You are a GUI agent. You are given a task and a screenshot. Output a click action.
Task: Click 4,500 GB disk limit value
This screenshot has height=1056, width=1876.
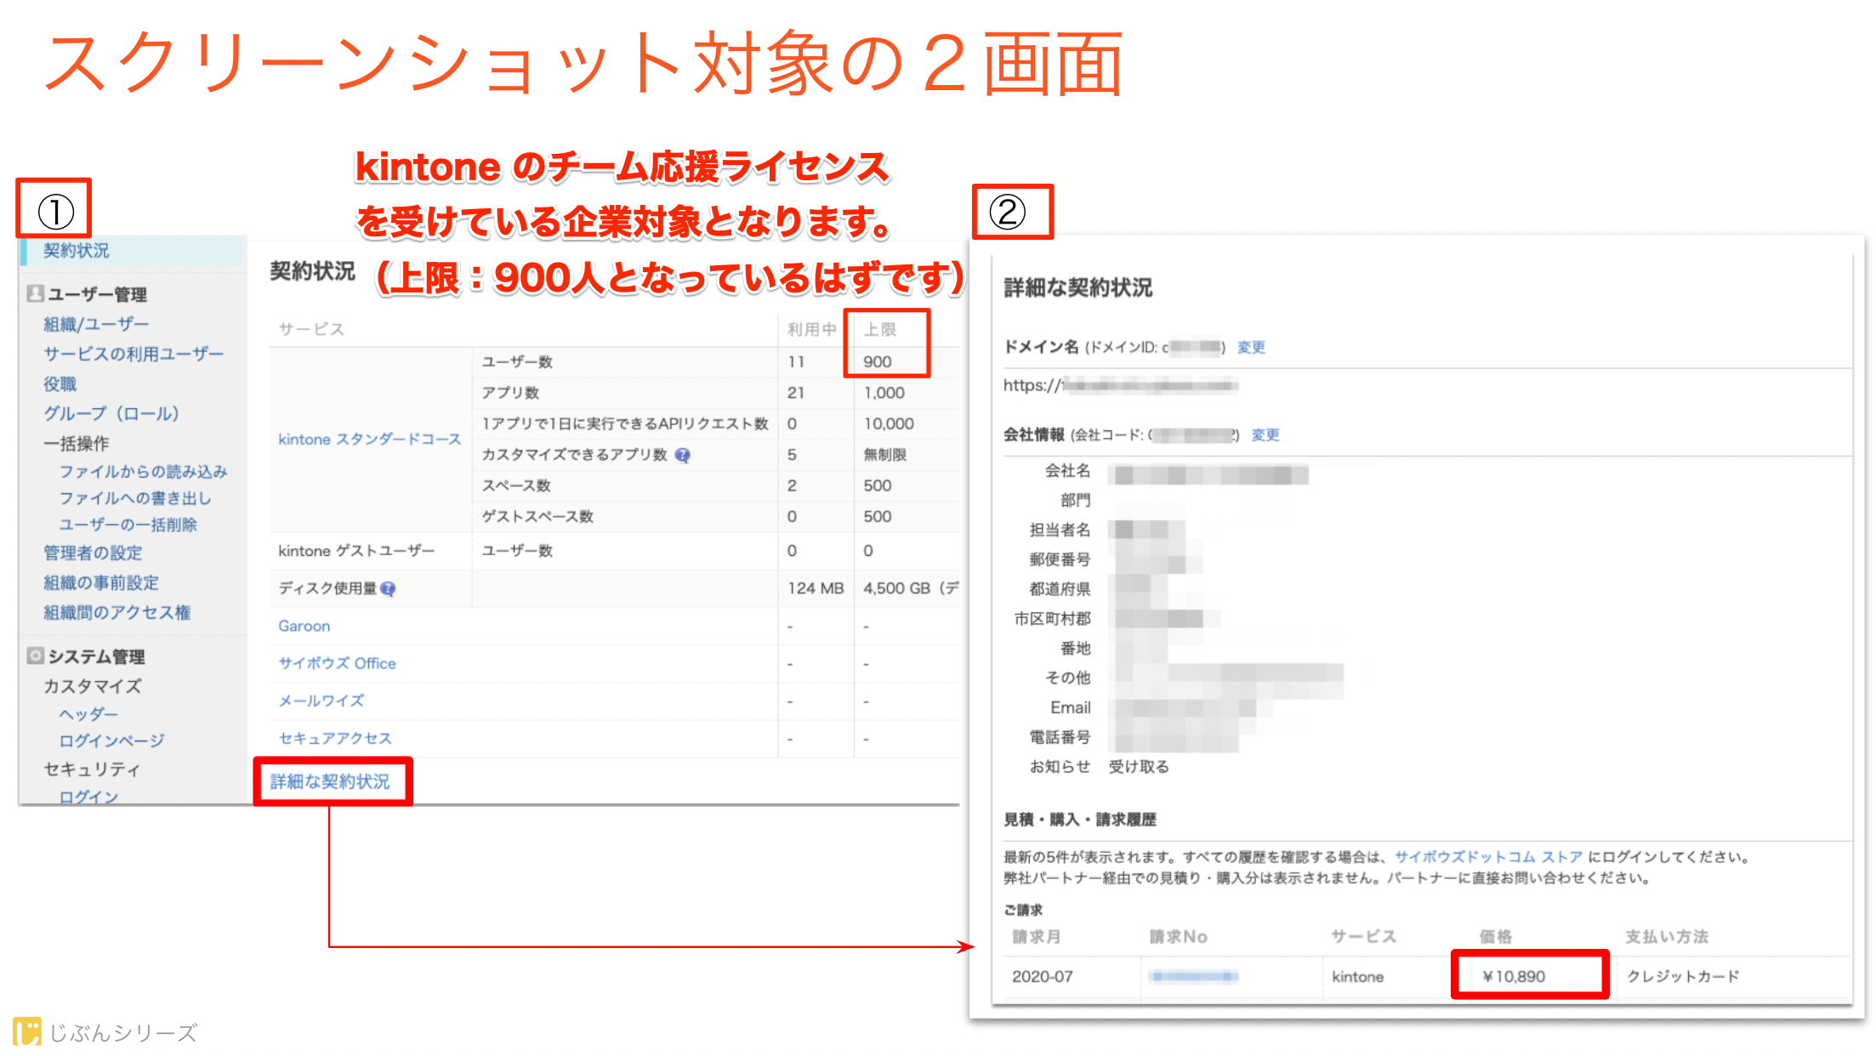[x=896, y=588]
